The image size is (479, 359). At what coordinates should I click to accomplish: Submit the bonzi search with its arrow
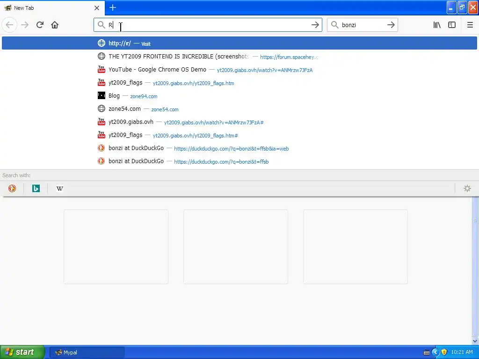[391, 25]
